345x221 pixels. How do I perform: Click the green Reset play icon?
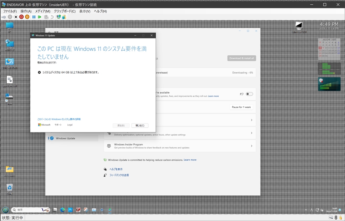point(40,17)
